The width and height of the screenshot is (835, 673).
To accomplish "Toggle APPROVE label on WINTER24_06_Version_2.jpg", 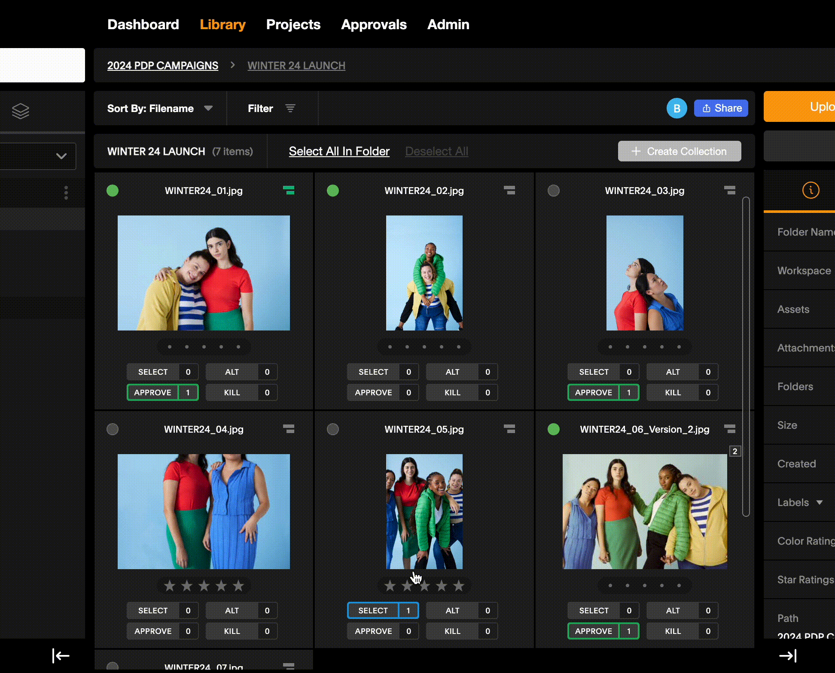I will click(603, 631).
